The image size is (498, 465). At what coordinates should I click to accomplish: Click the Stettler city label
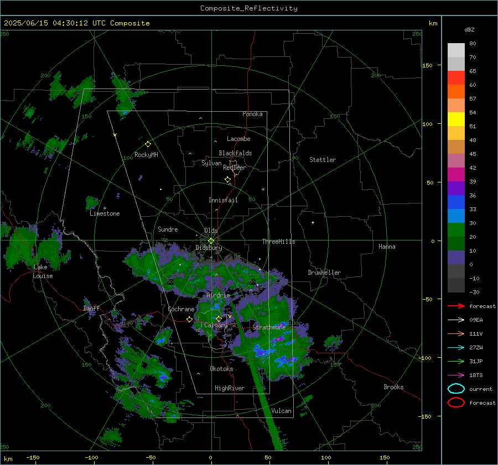click(323, 160)
